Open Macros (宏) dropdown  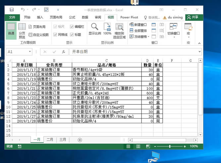point(188,30)
